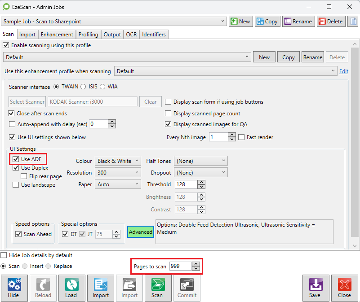Click the document icon beside Delete

point(353,22)
